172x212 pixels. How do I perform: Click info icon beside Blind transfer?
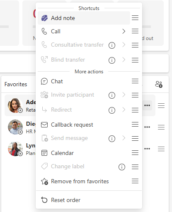(112, 60)
